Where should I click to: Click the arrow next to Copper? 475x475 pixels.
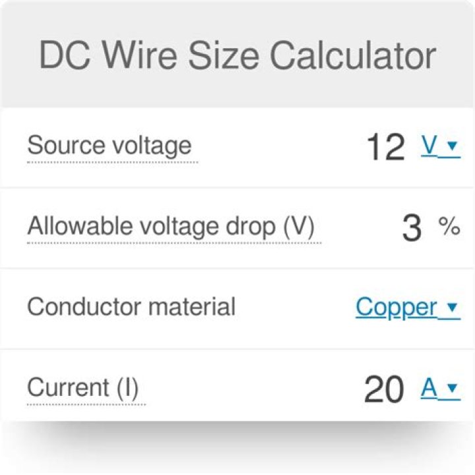click(x=452, y=307)
